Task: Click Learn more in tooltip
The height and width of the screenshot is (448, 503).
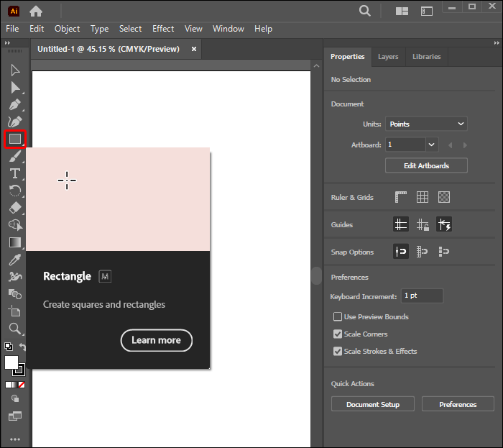Action: point(156,340)
